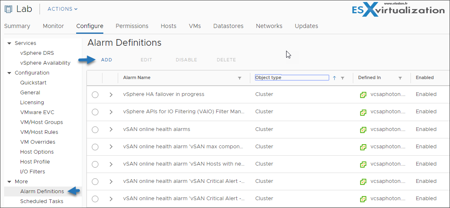Screen dimensions: 450x208
Task: Toggle Object type sort arrow
Action: pos(334,78)
